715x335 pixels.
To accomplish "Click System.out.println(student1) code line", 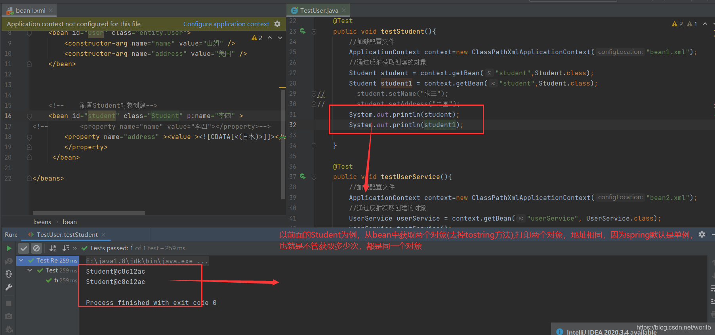I will pyautogui.click(x=406, y=125).
